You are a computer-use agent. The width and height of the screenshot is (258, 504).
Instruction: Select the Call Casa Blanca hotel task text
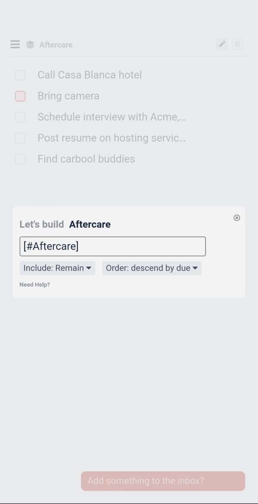point(89,75)
